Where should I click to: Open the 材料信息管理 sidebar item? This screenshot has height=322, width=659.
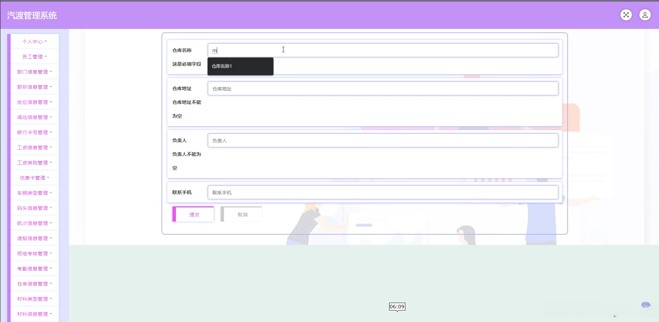coord(35,314)
